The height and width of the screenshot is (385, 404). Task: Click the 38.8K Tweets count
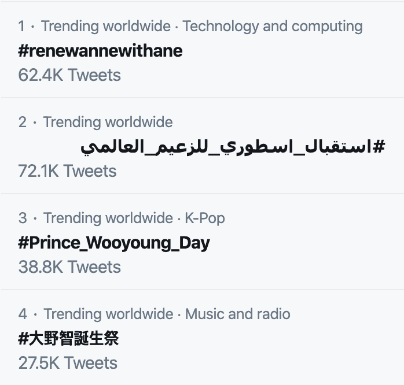click(69, 267)
